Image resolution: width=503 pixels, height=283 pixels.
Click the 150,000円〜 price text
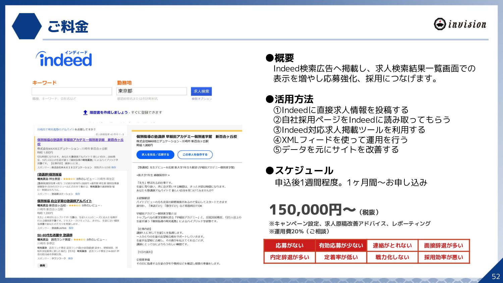(312, 210)
